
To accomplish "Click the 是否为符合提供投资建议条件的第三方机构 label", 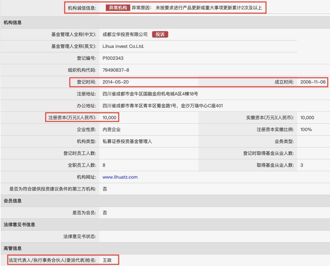I will click(x=53, y=189).
